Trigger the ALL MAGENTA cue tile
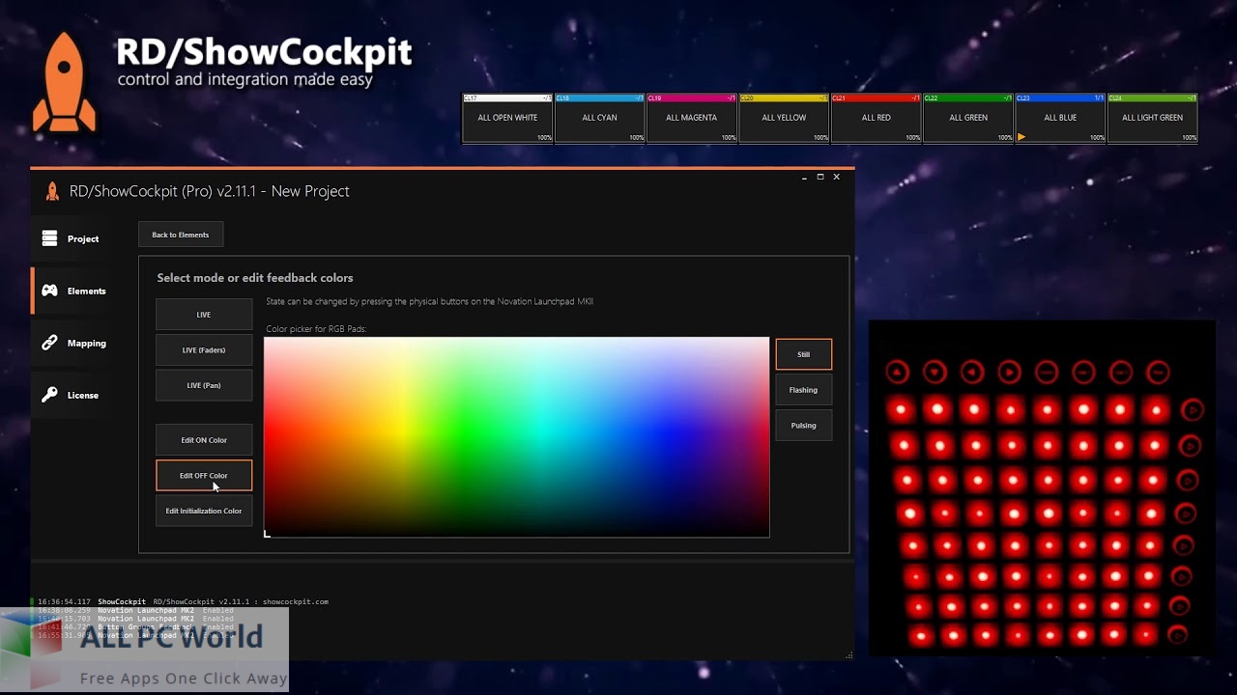 point(691,118)
